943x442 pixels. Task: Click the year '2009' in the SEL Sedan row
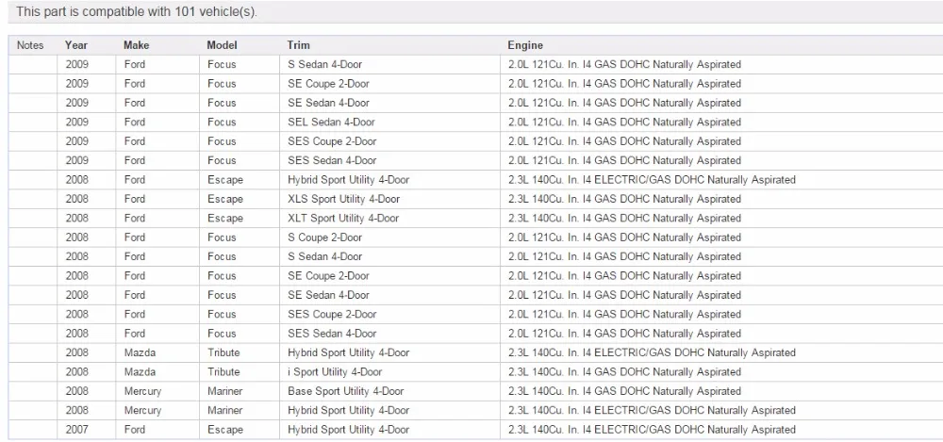tap(77, 123)
